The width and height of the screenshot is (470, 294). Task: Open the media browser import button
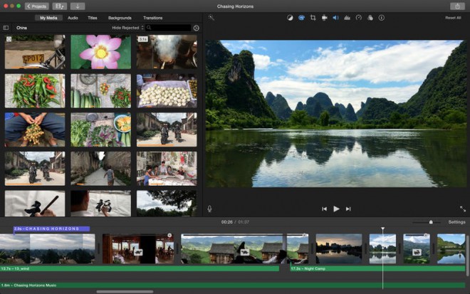[77, 6]
